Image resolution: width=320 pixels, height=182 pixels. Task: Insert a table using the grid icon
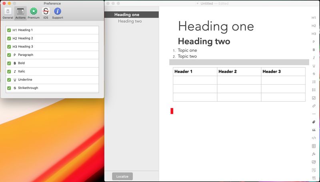click(x=314, y=146)
